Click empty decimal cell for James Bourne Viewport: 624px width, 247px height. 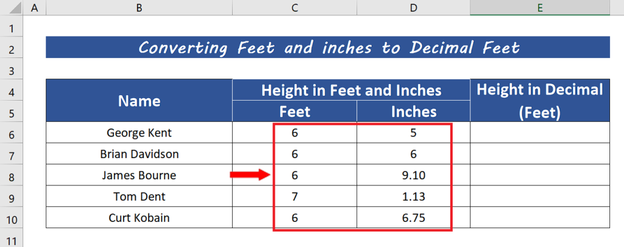pyautogui.click(x=540, y=175)
